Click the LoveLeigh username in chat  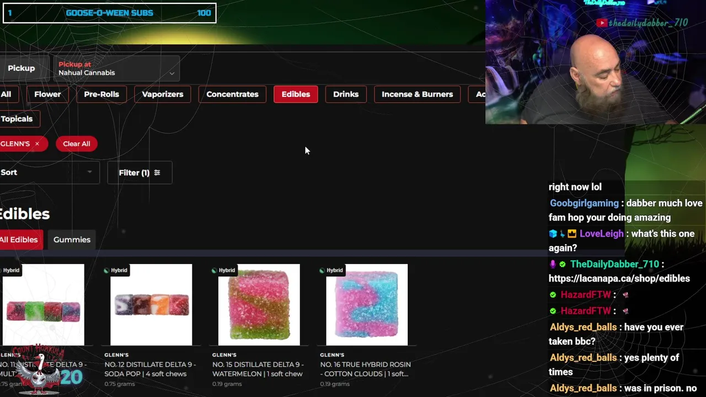(601, 234)
